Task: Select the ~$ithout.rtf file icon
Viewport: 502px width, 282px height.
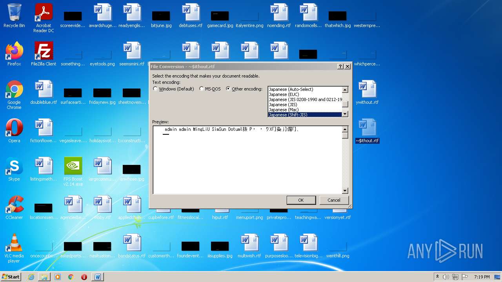Action: click(367, 131)
